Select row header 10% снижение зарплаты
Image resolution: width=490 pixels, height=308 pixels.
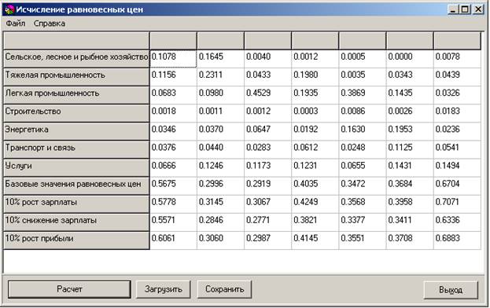click(76, 222)
